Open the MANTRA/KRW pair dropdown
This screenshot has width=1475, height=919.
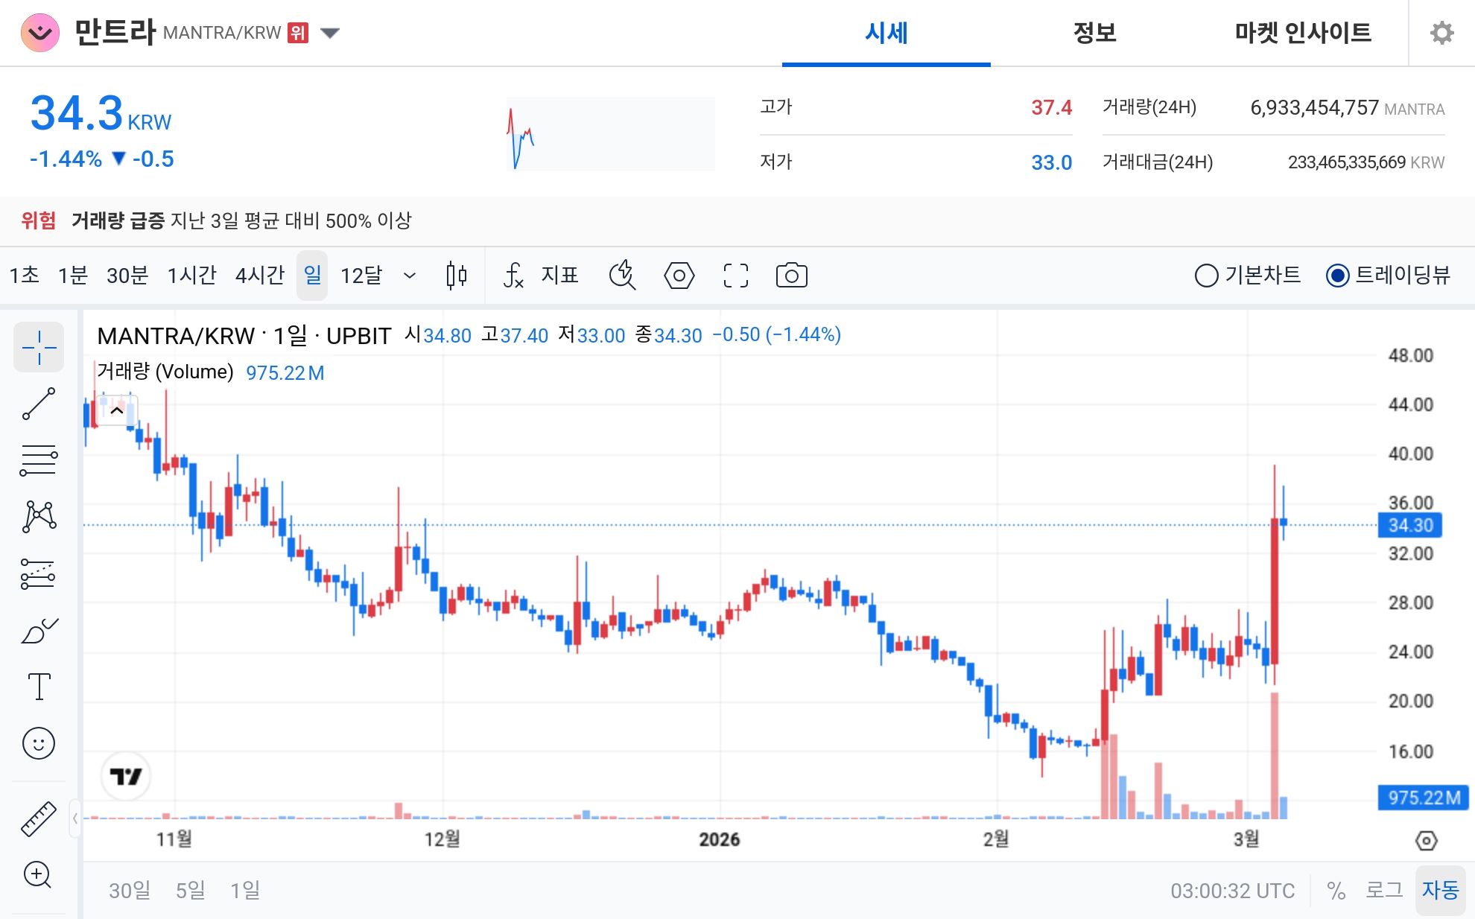pyautogui.click(x=330, y=33)
